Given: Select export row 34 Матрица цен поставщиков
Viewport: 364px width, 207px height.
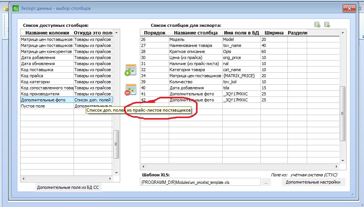Looking at the screenshot, I should [x=240, y=76].
